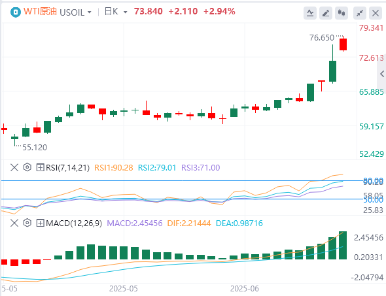Remove the RSI indicator panel
Screen dimensions: 386x296
14,168
